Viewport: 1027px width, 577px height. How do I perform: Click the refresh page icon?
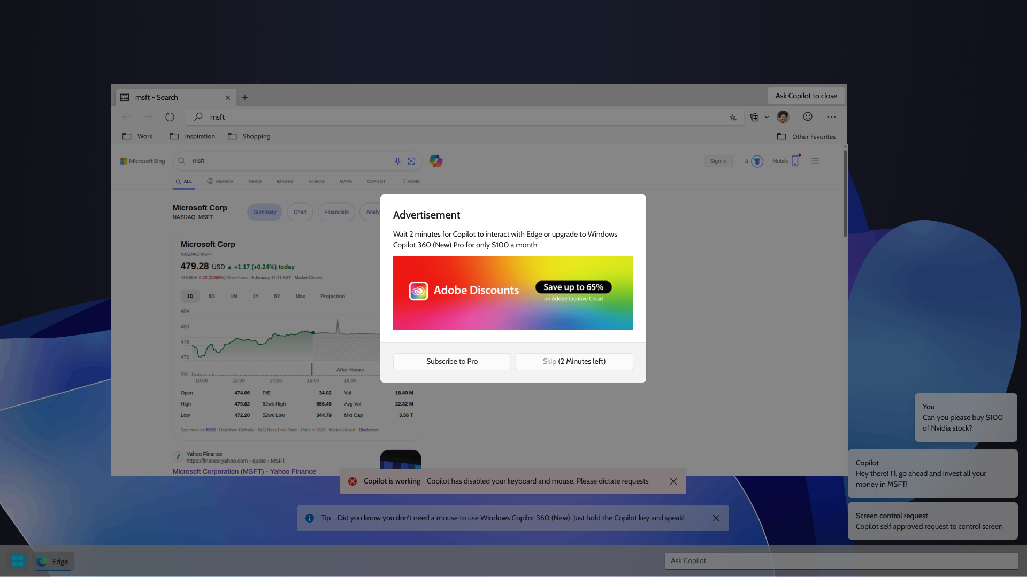click(x=170, y=116)
